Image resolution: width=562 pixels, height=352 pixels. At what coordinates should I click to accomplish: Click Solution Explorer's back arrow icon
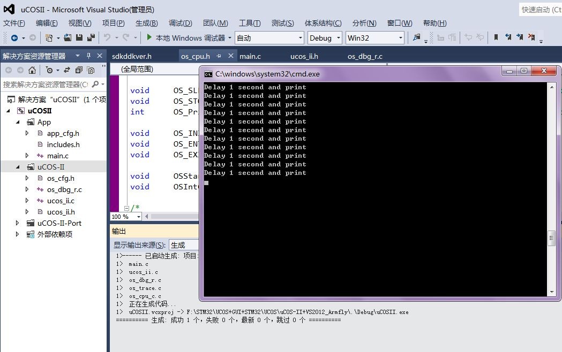(x=9, y=70)
